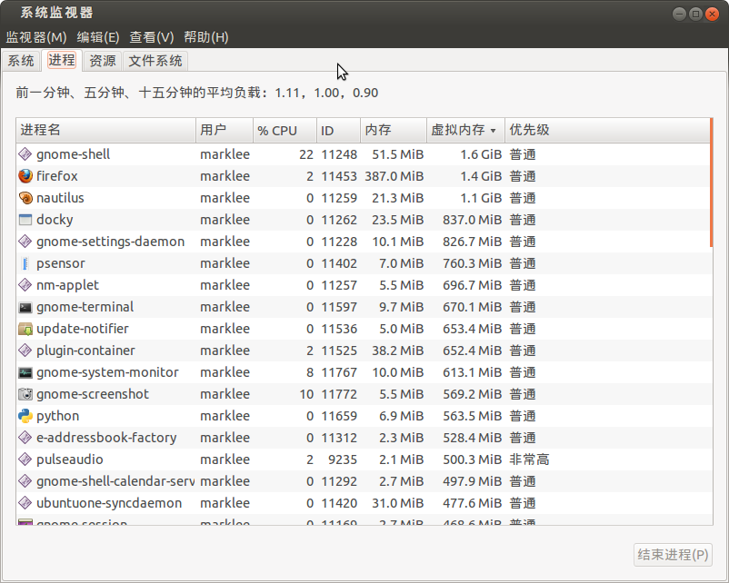Select the nautilus process name
729x583 pixels.
coord(60,198)
